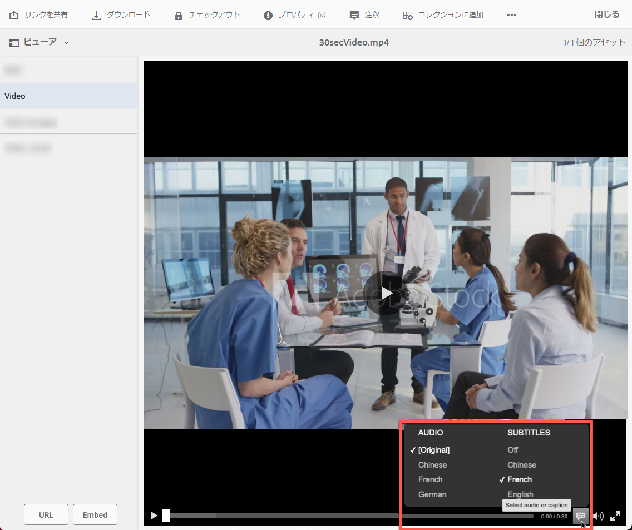Image resolution: width=632 pixels, height=530 pixels.
Task: Open the three-dots more actions menu
Action: click(x=512, y=15)
